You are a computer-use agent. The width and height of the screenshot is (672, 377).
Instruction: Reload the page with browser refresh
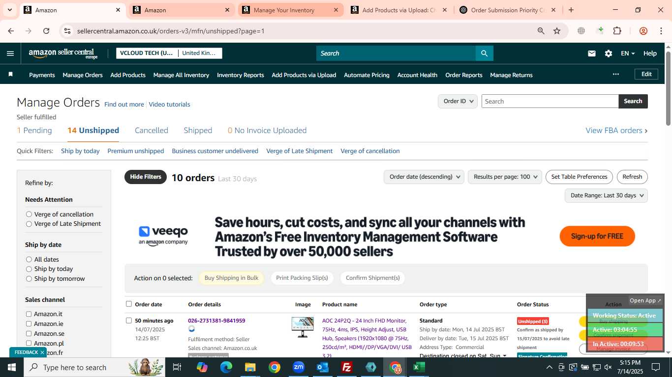click(46, 31)
